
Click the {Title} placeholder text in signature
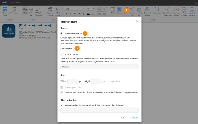tap(21, 28)
